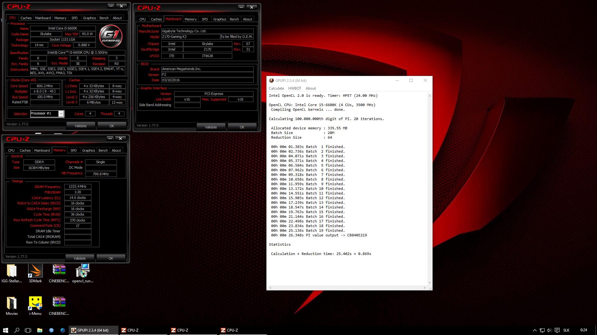
Task: Click GPUPI horizontal scrollbar left arrow
Action: pos(271,288)
